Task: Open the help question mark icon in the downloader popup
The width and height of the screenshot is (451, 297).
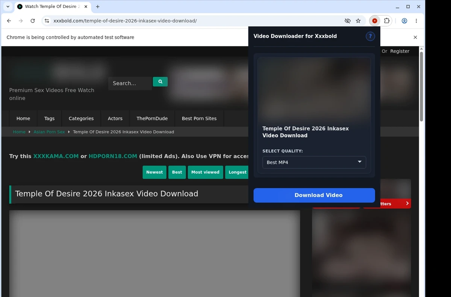Action: pos(370,36)
